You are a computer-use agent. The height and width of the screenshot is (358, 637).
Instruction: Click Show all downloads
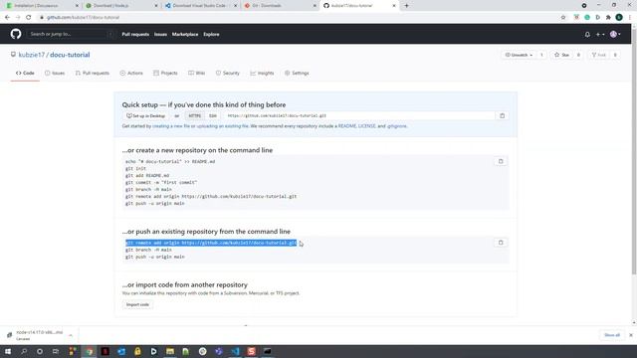(x=612, y=335)
